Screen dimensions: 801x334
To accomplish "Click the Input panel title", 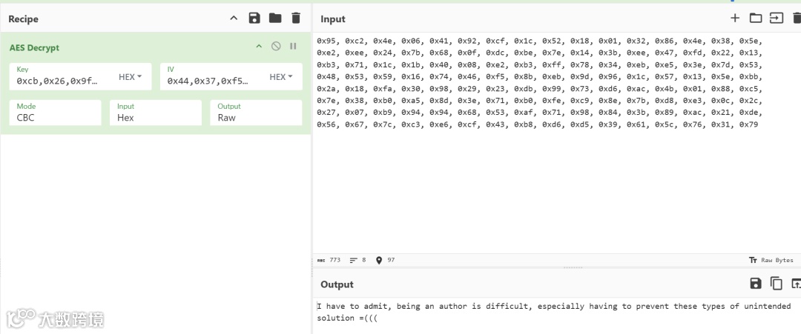I will (332, 19).
